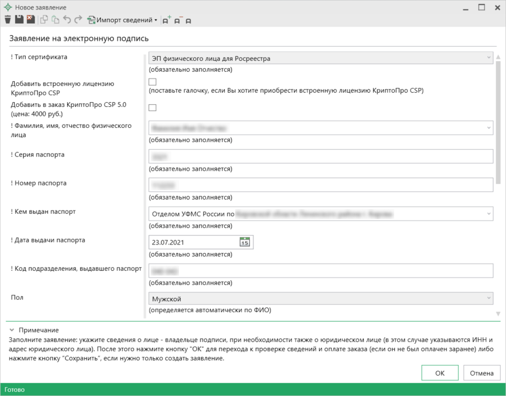Click the Отмена button
506x396 pixels.
click(481, 373)
